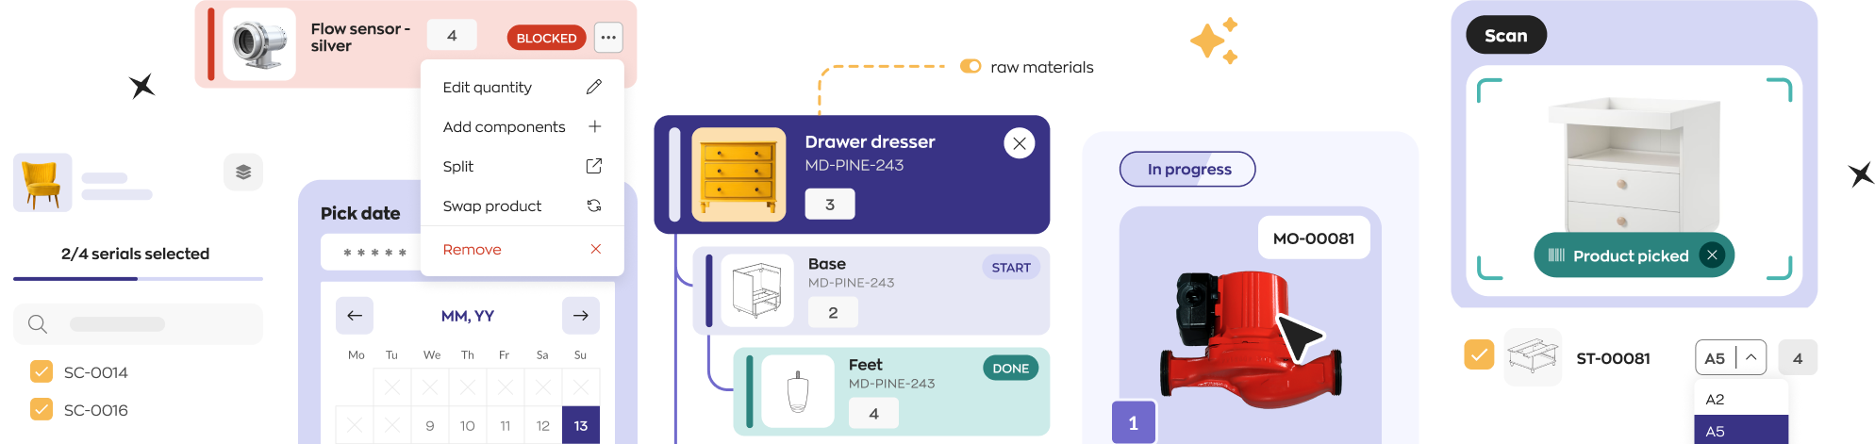Go to previous month in calendar
The width and height of the screenshot is (1875, 444).
pyautogui.click(x=355, y=316)
